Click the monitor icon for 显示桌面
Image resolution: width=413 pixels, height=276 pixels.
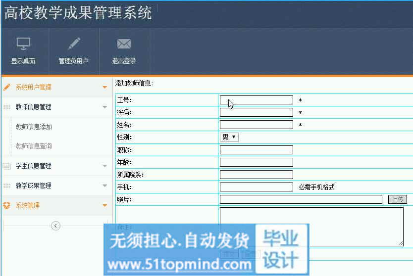tap(23, 44)
